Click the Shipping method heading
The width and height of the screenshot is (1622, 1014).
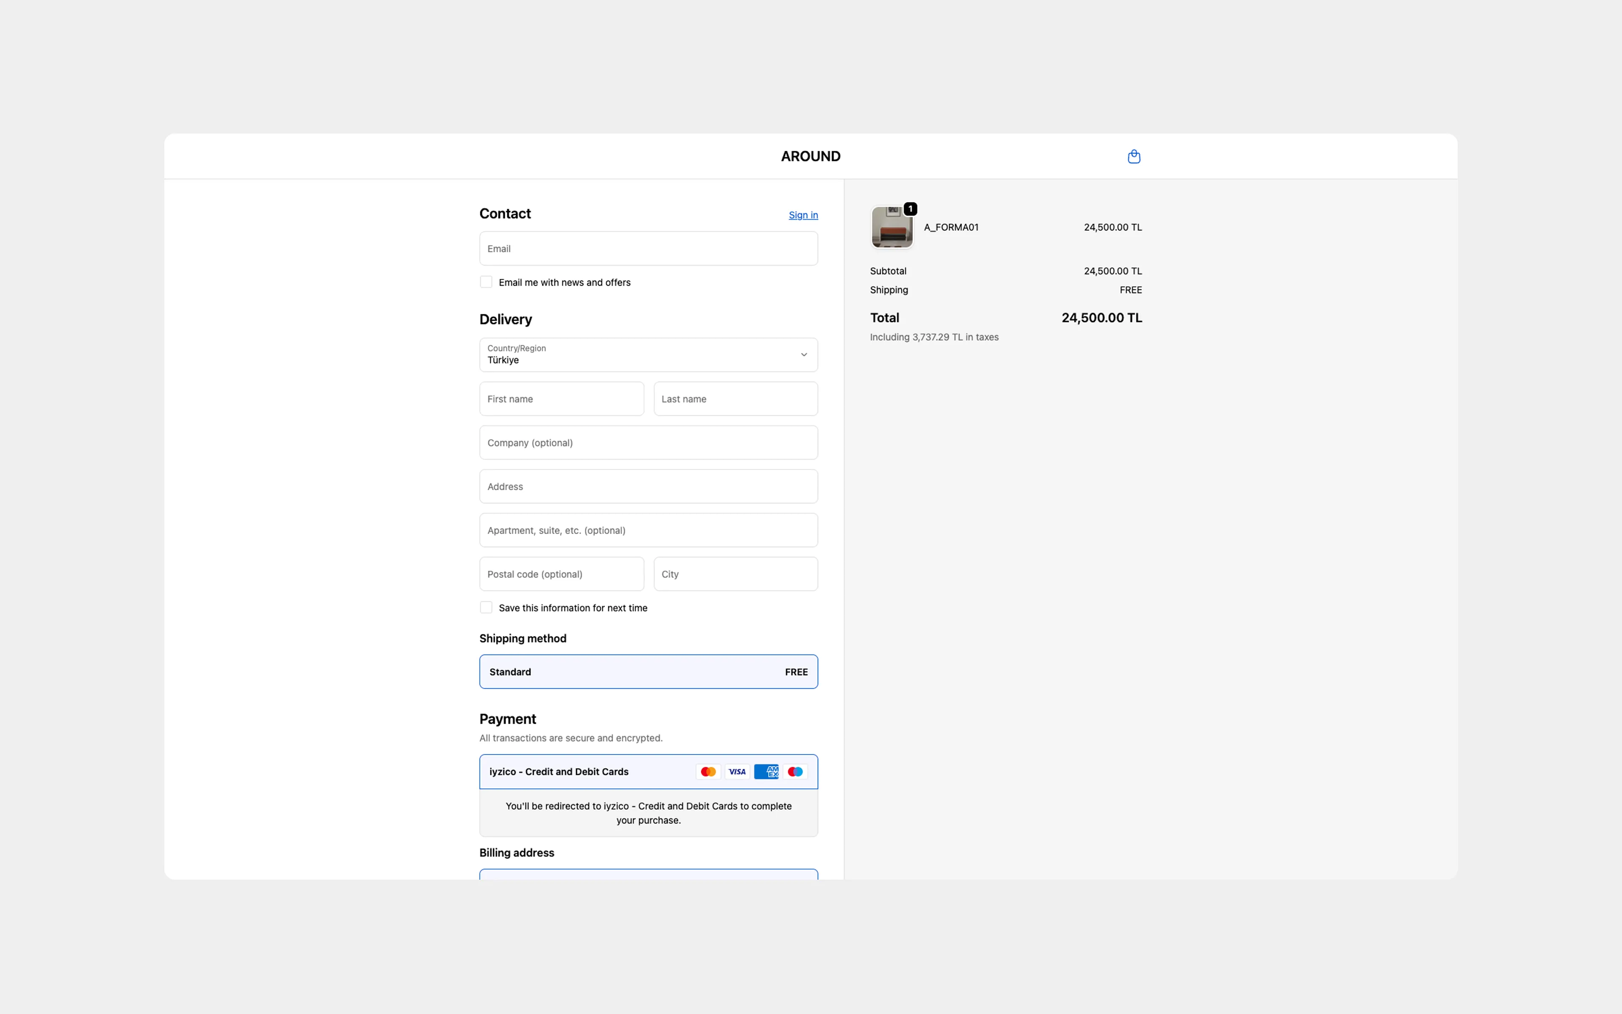523,638
